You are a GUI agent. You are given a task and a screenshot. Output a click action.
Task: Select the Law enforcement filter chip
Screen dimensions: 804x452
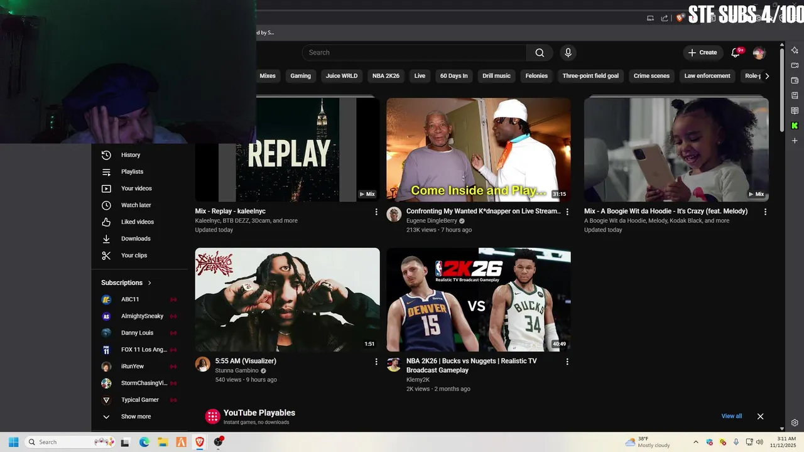coord(707,76)
